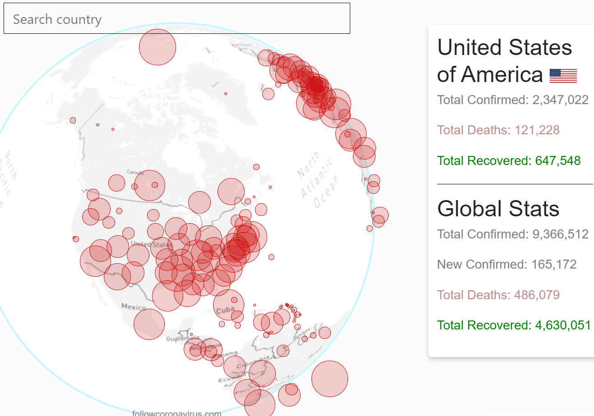The width and height of the screenshot is (594, 416).
Task: Click the global Total Recovered 4,630,051 figure
Action: tap(514, 325)
